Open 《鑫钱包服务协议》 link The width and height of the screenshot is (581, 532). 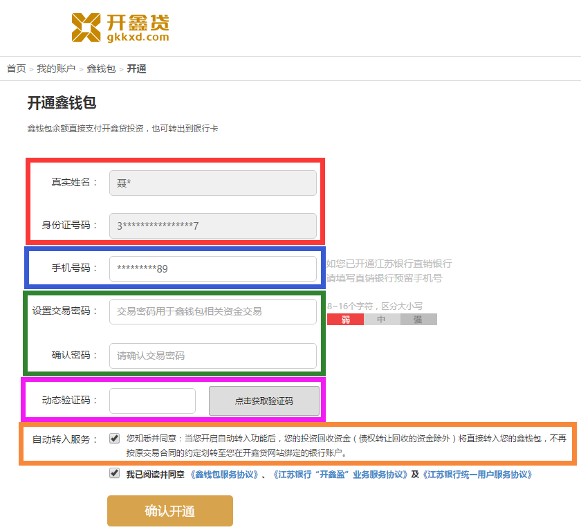click(x=224, y=475)
